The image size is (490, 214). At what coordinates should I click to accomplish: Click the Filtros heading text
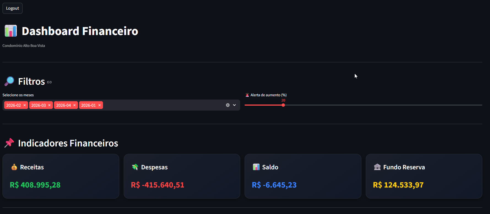(x=31, y=81)
